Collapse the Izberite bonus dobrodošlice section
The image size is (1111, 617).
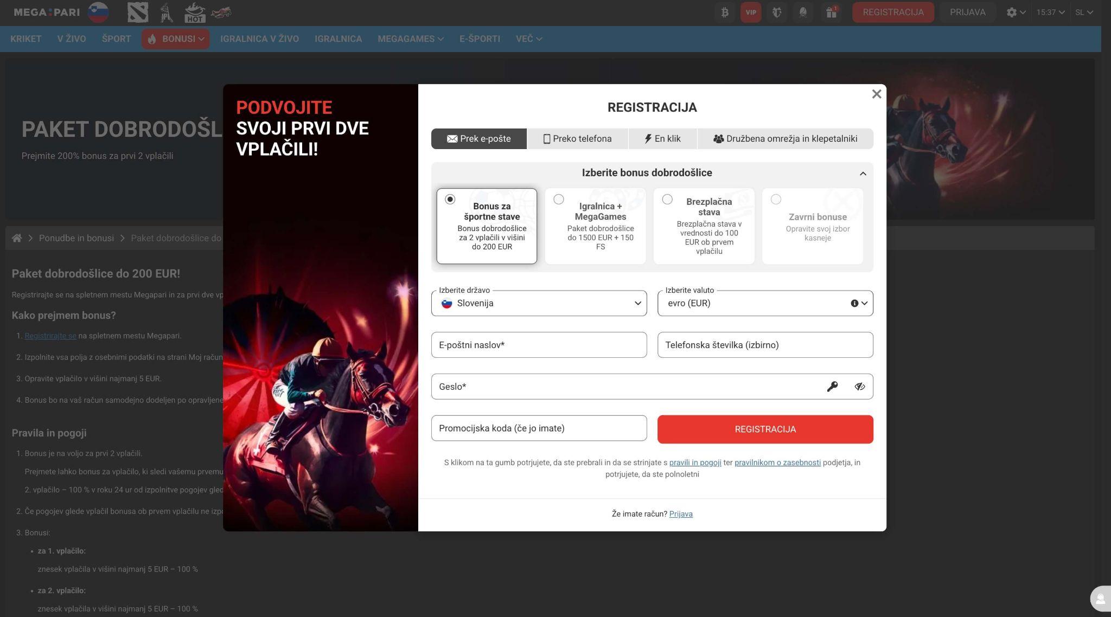pyautogui.click(x=863, y=173)
